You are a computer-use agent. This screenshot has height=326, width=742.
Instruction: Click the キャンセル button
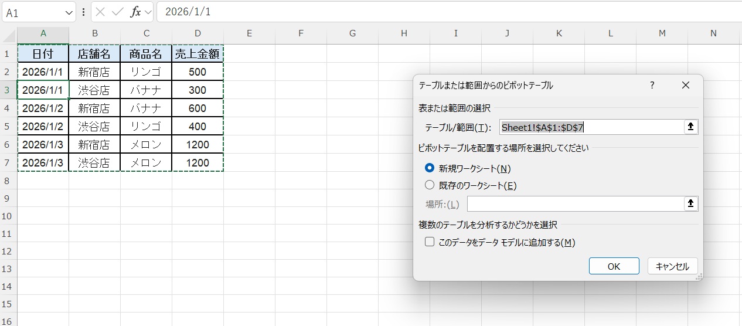pyautogui.click(x=672, y=266)
